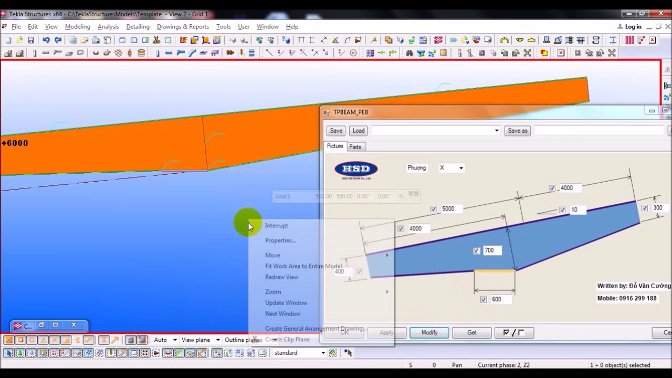Choose Interrupt in the context menu
The height and width of the screenshot is (378, 672).
(x=277, y=226)
